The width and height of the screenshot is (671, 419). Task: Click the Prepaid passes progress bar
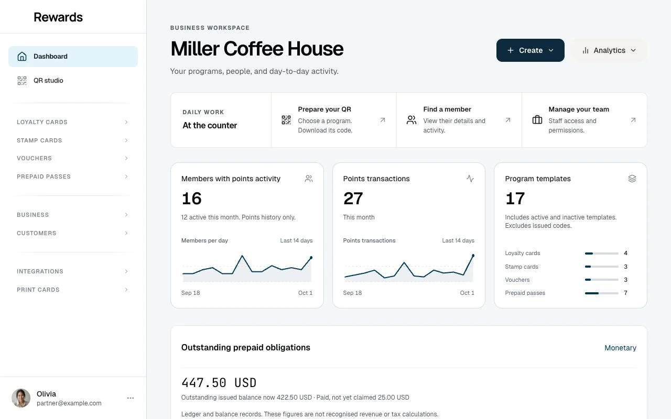point(602,293)
